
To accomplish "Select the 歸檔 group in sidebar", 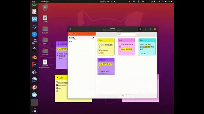I will 82,41.
